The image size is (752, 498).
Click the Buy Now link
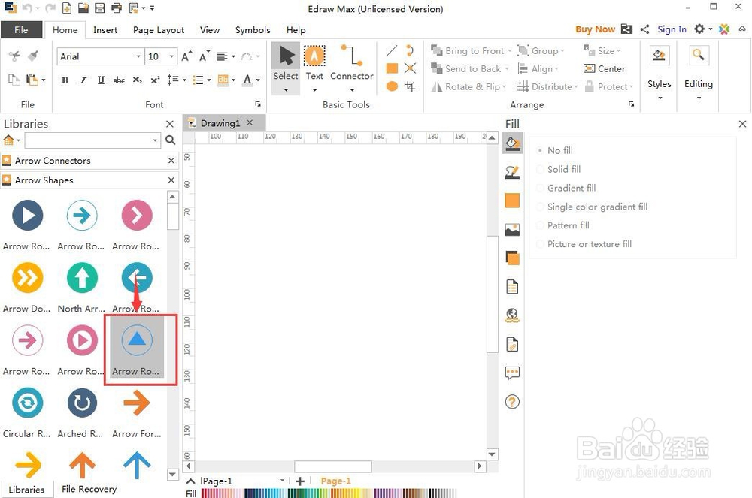coord(595,29)
